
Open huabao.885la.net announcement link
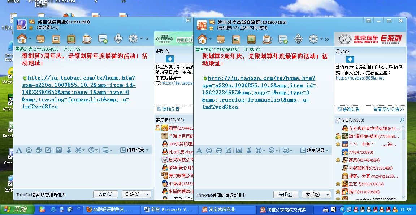pos(360,78)
